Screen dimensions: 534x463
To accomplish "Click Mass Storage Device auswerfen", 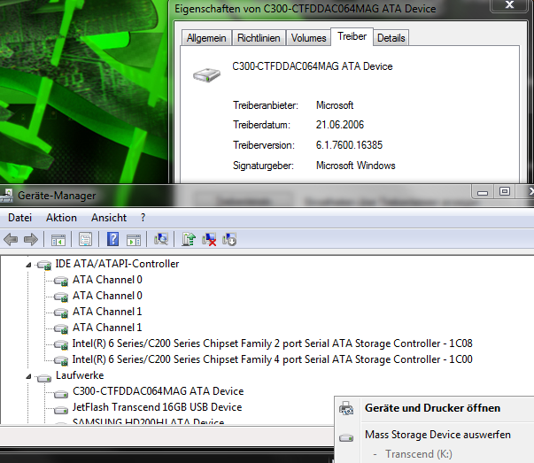I will [x=437, y=435].
